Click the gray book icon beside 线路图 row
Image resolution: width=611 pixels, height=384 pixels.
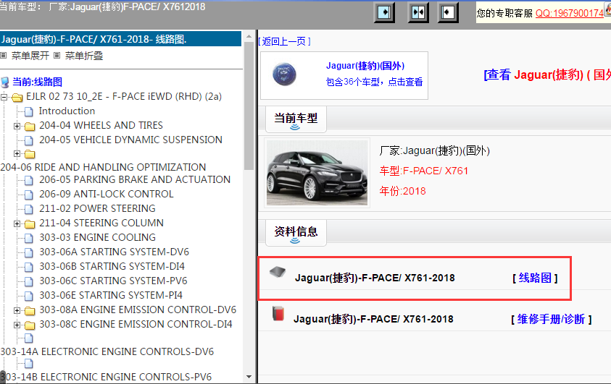tap(278, 272)
